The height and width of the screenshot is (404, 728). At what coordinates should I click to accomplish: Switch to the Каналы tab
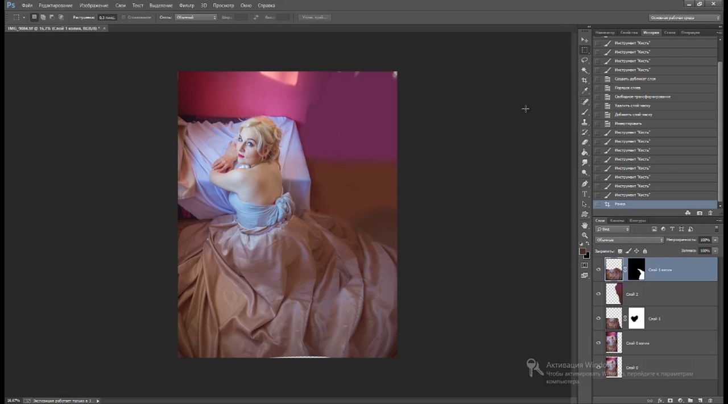coord(617,220)
